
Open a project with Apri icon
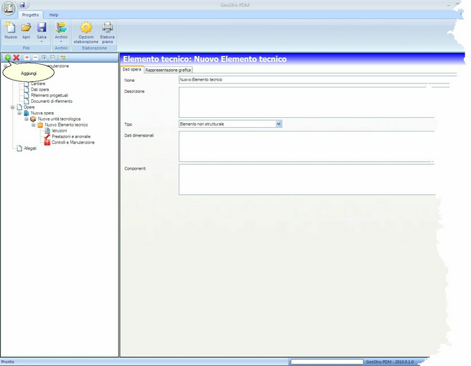(26, 30)
